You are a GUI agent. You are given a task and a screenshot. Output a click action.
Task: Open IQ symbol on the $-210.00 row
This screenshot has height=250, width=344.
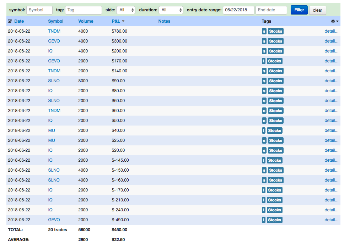tap(50, 200)
